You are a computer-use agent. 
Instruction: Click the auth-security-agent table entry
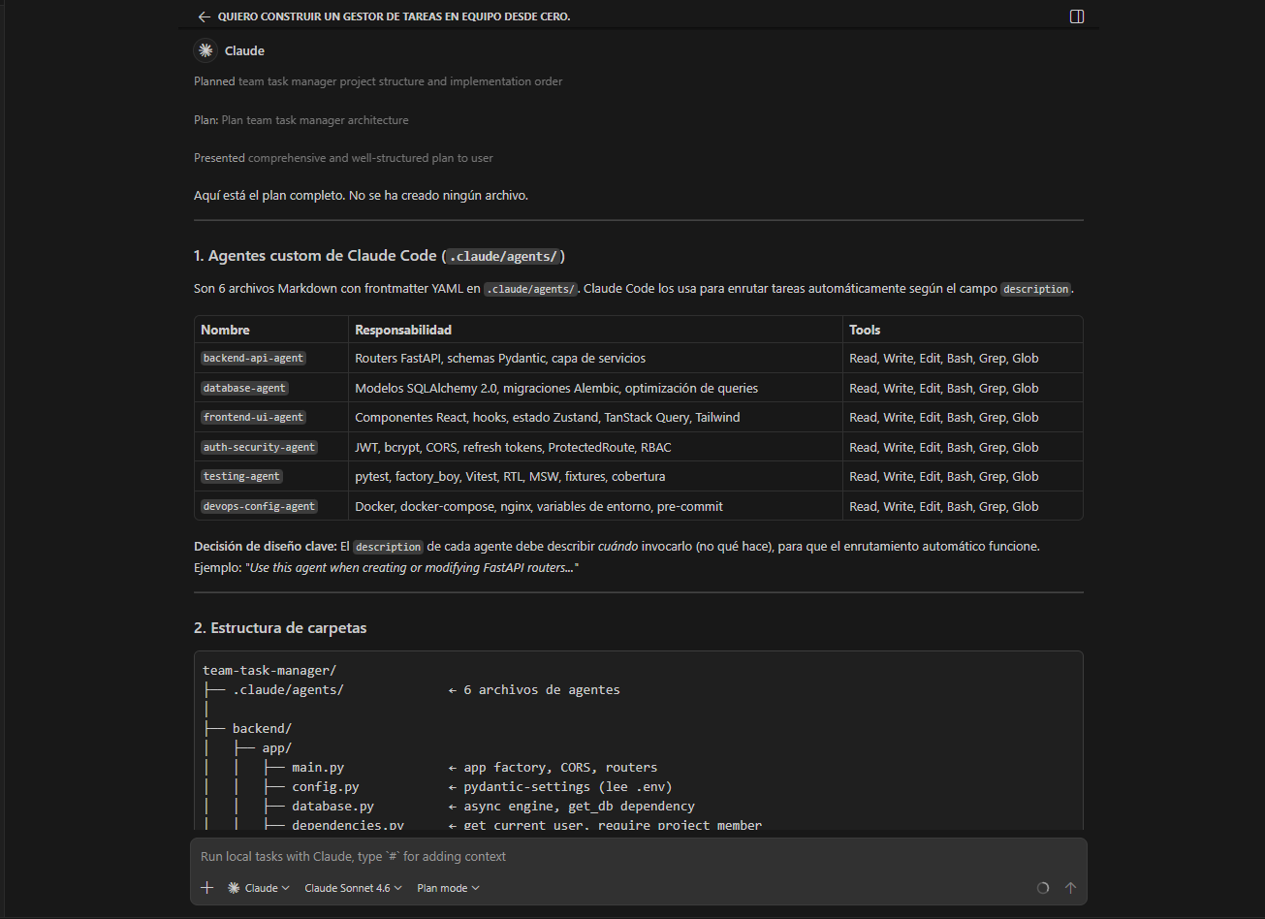tap(259, 448)
